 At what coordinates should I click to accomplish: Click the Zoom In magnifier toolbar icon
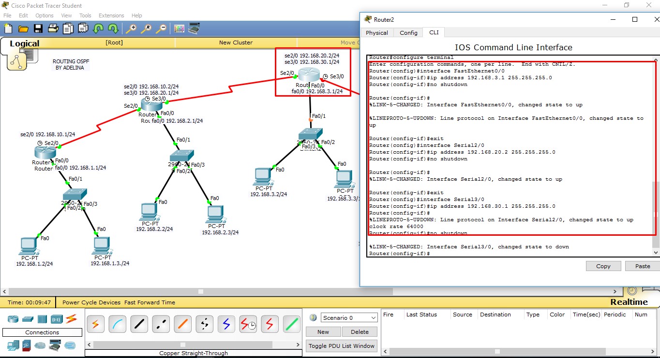(x=131, y=29)
